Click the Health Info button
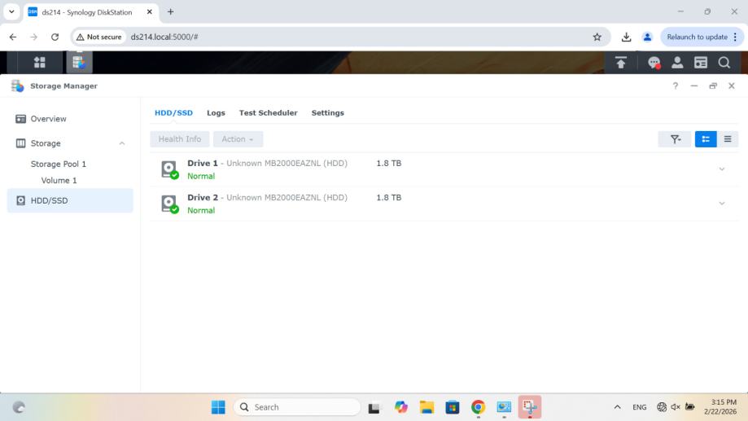 (179, 139)
